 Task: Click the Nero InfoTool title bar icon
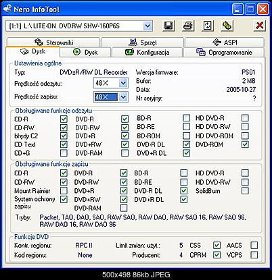(x=7, y=9)
